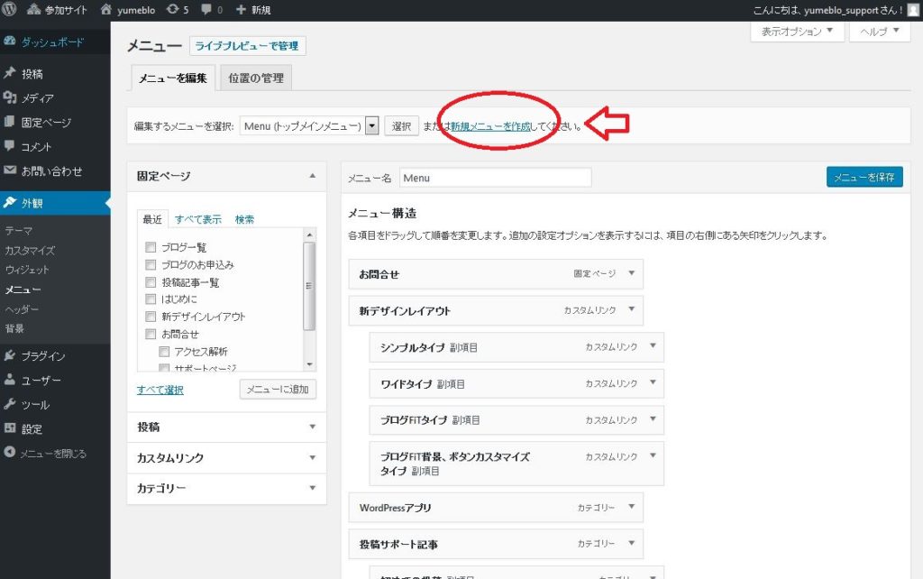This screenshot has height=579, width=923.
Task: Click the page list scroll down arrow
Action: pyautogui.click(x=310, y=364)
